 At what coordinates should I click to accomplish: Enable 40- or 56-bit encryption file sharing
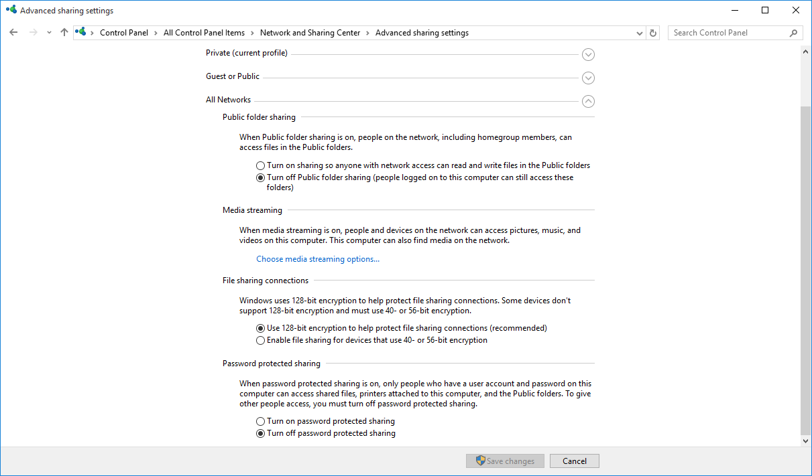pos(261,340)
